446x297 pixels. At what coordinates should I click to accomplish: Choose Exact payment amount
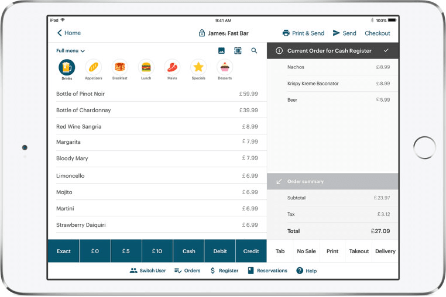pyautogui.click(x=64, y=251)
